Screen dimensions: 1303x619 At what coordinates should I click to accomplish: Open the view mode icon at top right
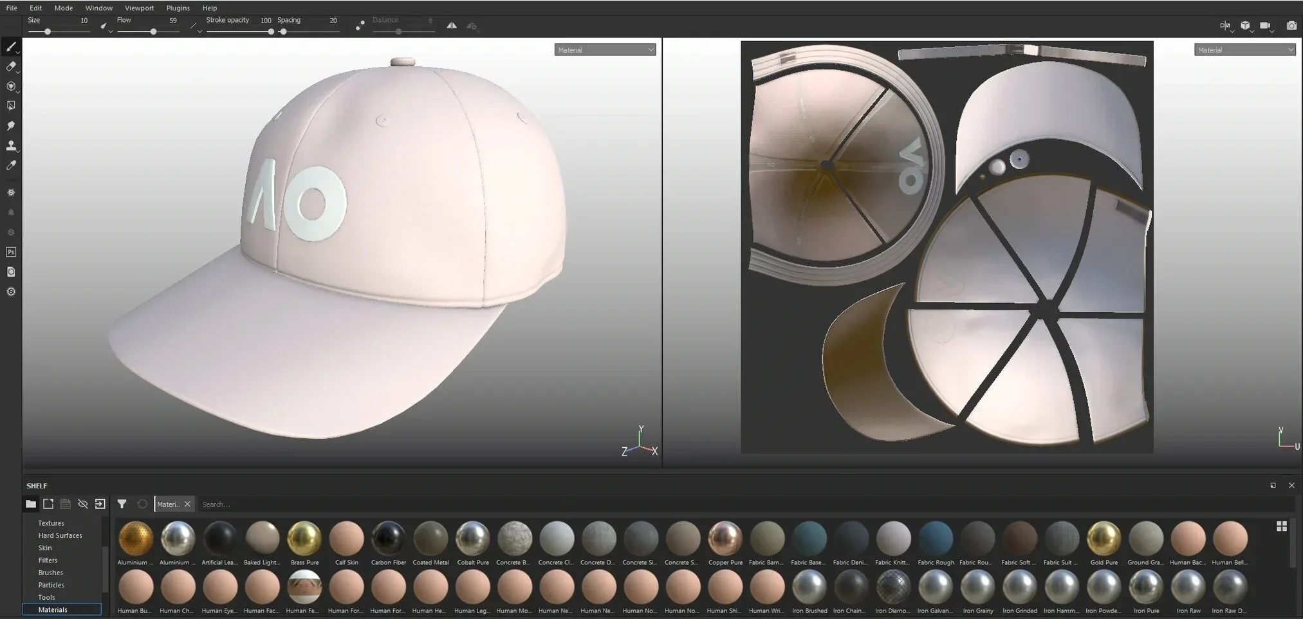click(1224, 26)
